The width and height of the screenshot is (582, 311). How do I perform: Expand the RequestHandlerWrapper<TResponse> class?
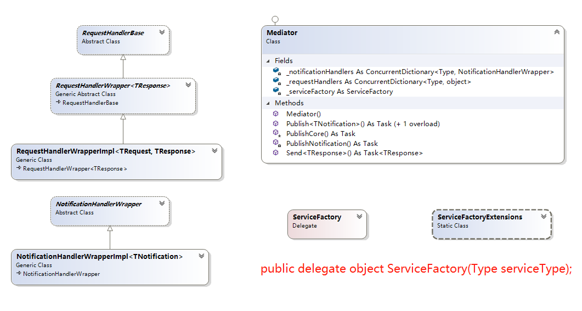[x=188, y=85]
